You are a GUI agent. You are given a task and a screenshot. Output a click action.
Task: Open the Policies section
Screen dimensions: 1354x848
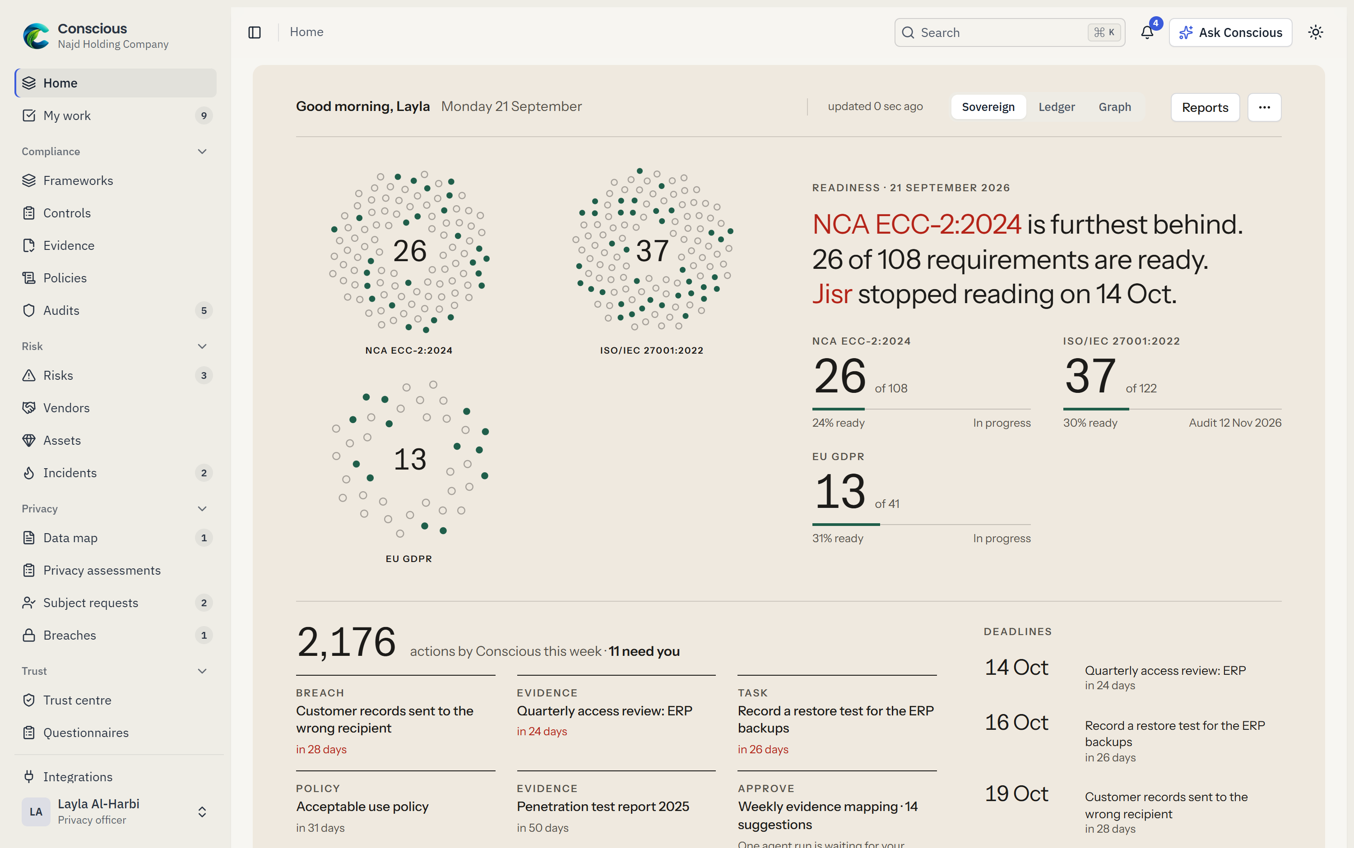pos(116,278)
